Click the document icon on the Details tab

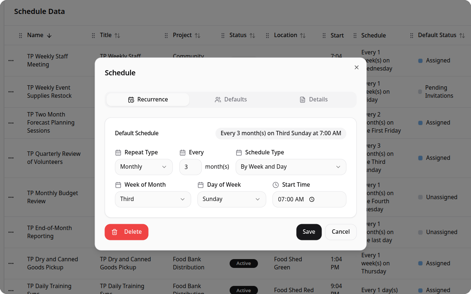click(x=302, y=99)
